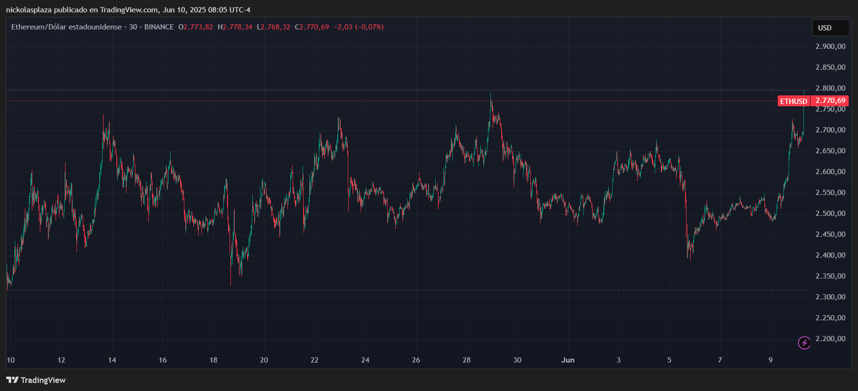858x391 pixels.
Task: Click the −2,03 (−0,07%) change value
Action: (358, 27)
